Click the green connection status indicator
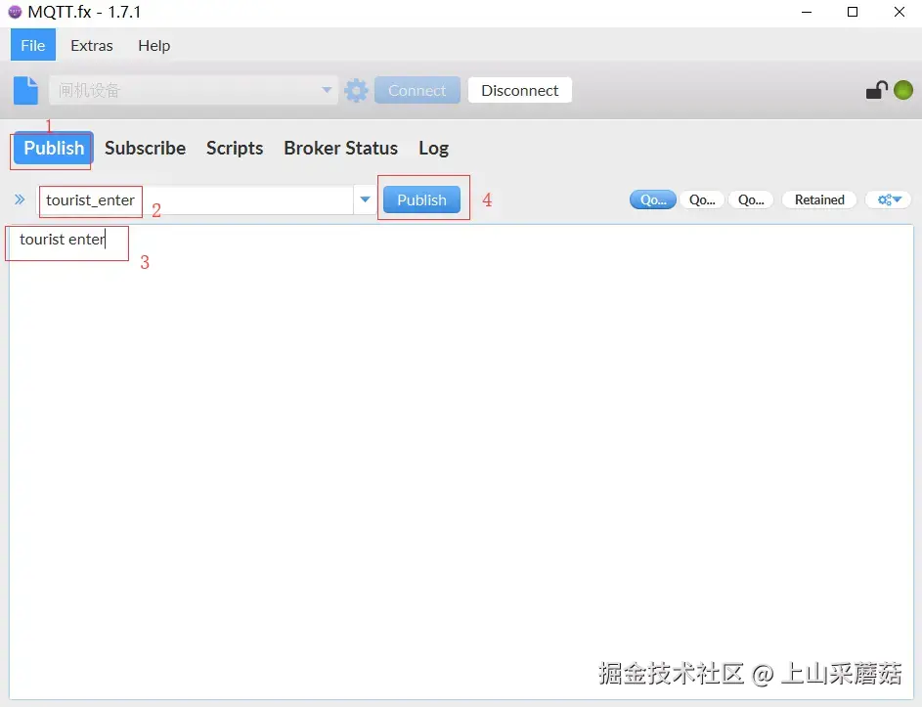The image size is (922, 707). (x=903, y=90)
